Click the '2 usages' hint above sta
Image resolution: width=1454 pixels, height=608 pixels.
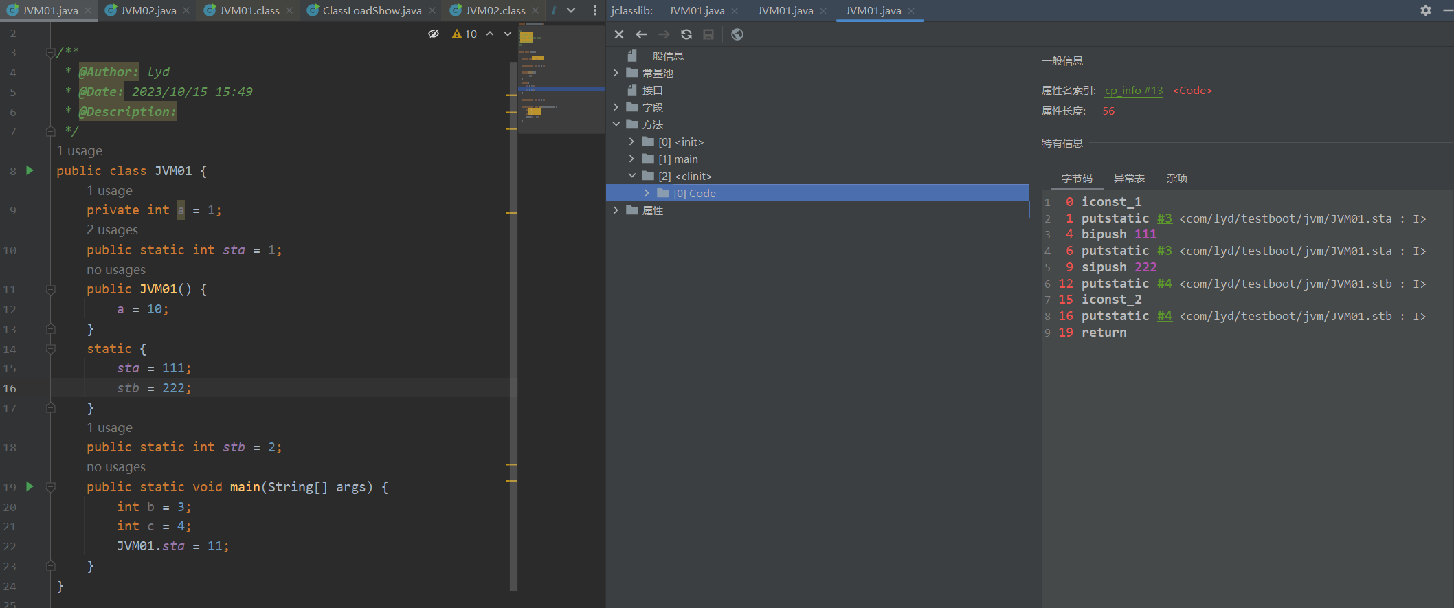pyautogui.click(x=112, y=230)
